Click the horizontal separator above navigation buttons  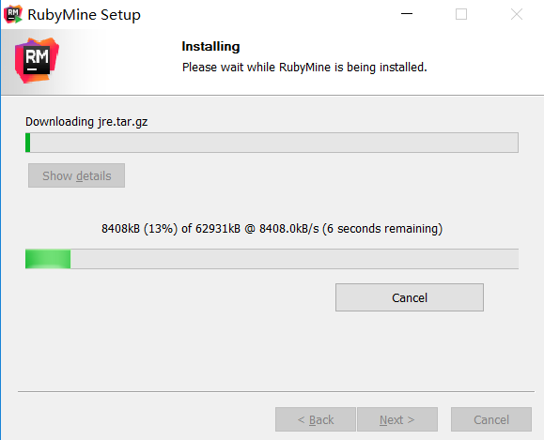point(276,392)
